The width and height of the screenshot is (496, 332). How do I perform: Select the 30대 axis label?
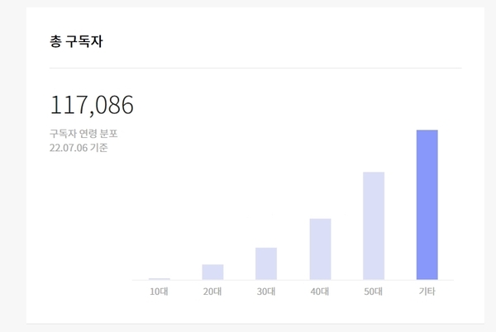tap(266, 292)
